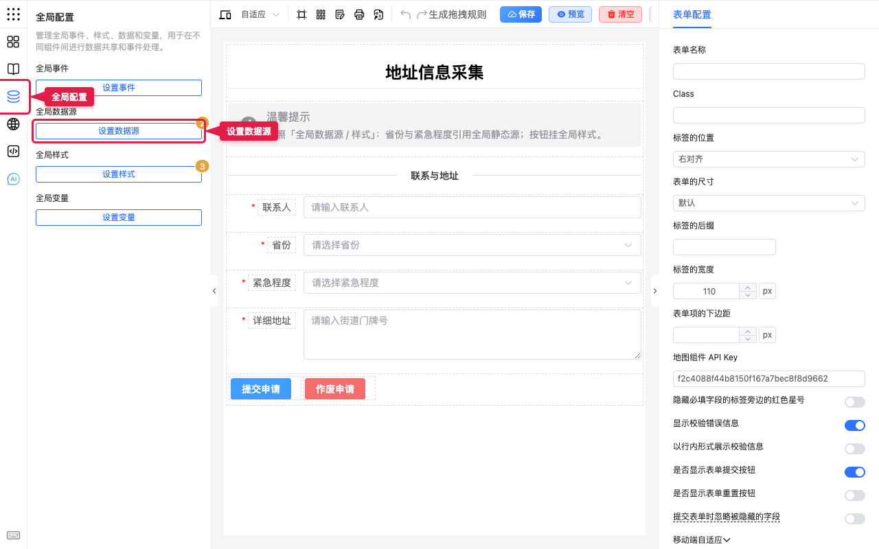
Task: Click the 温馨提示 alert title
Action: [x=288, y=117]
